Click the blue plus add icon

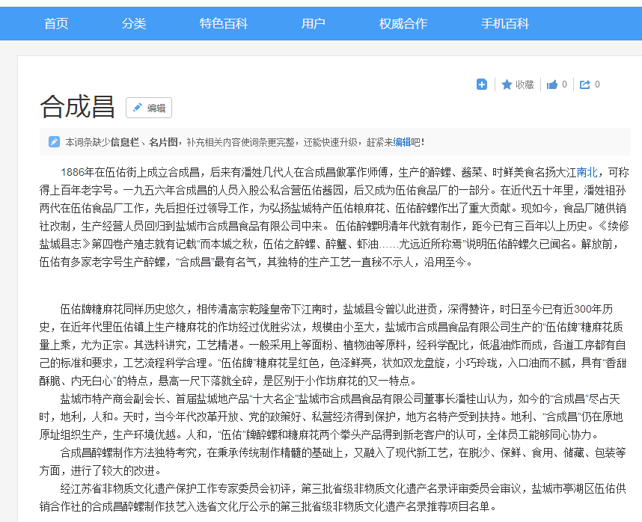[482, 85]
